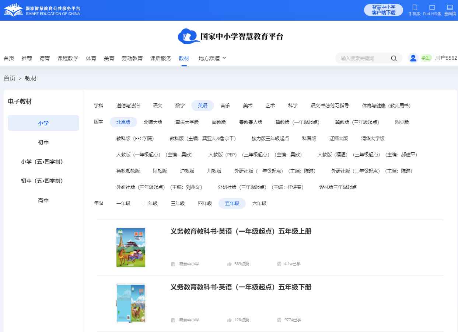Viewport: 458px width, 332px height.
Task: Select the 译林版三年级起点 edition
Action: [338, 187]
